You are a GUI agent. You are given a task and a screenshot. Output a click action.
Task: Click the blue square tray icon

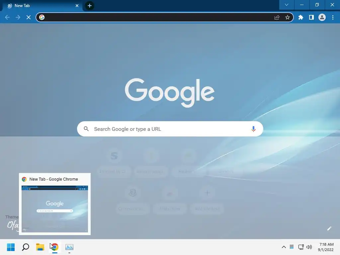(x=292, y=247)
